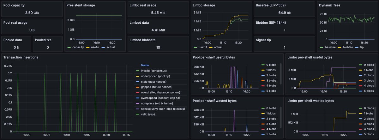This screenshot has width=379, height=140.
Task: Toggle the actual series in Presistent storage legend
Action: (111, 47)
